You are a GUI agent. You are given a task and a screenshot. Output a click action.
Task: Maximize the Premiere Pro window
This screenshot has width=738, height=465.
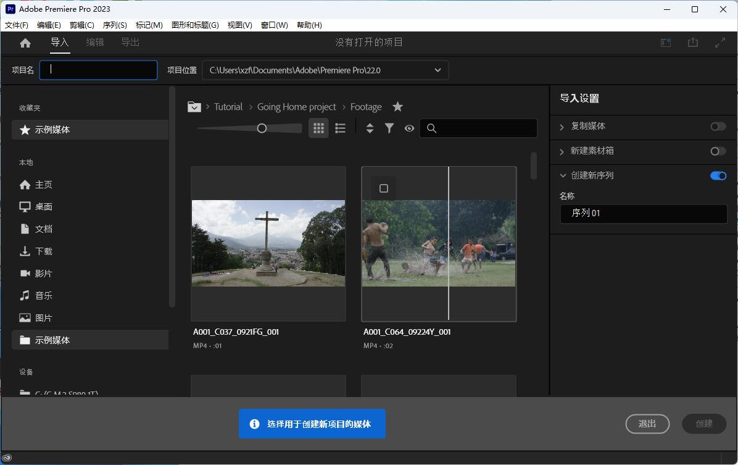tap(695, 9)
